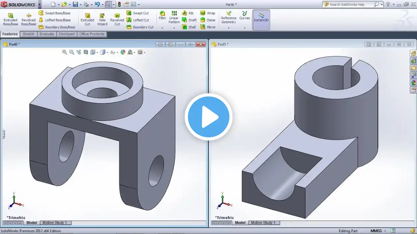Select the Revolved Boss/Base tool
Screen dimensions: 417x234
coord(29,19)
